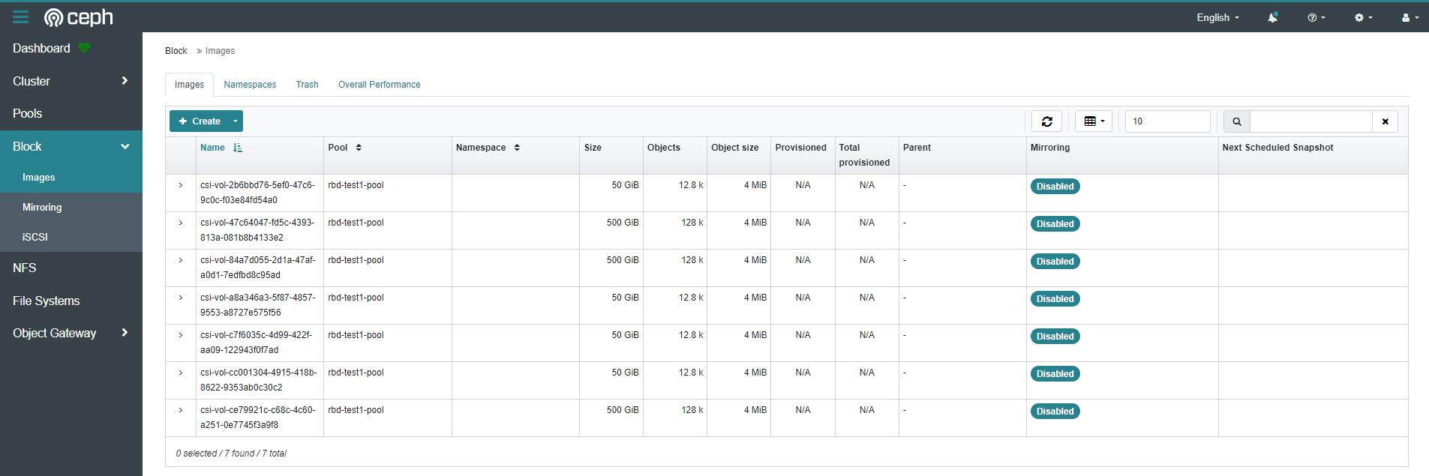The height and width of the screenshot is (476, 1429).
Task: Select image name csi-vol-a8a346a3-5f87-4857
Action: pyautogui.click(x=257, y=305)
